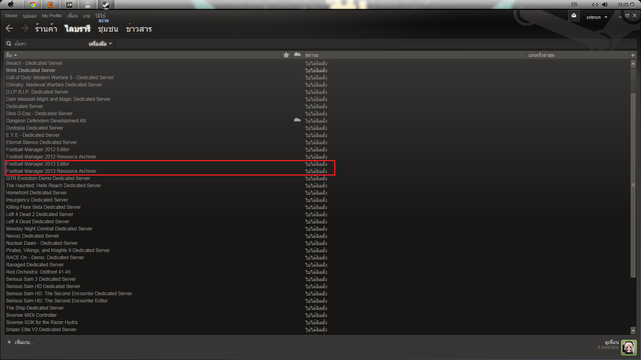Select Nuclear Dawn - Dedicated Server
Image resolution: width=641 pixels, height=360 pixels.
point(42,243)
